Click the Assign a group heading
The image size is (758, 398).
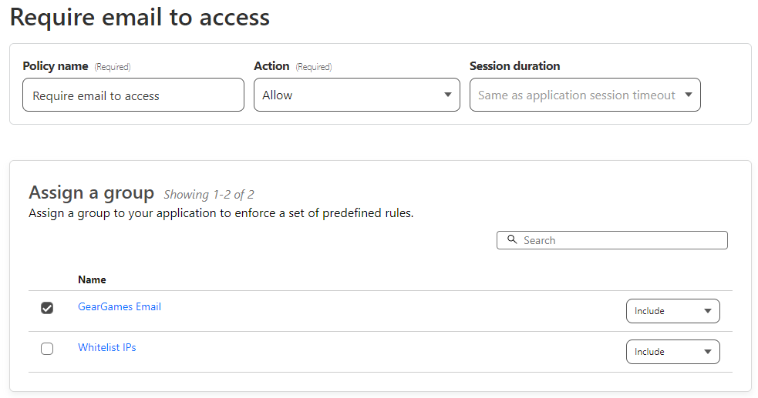coord(91,192)
